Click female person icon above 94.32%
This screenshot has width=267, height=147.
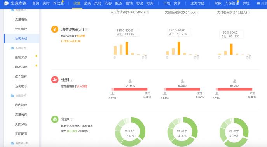[235, 81]
